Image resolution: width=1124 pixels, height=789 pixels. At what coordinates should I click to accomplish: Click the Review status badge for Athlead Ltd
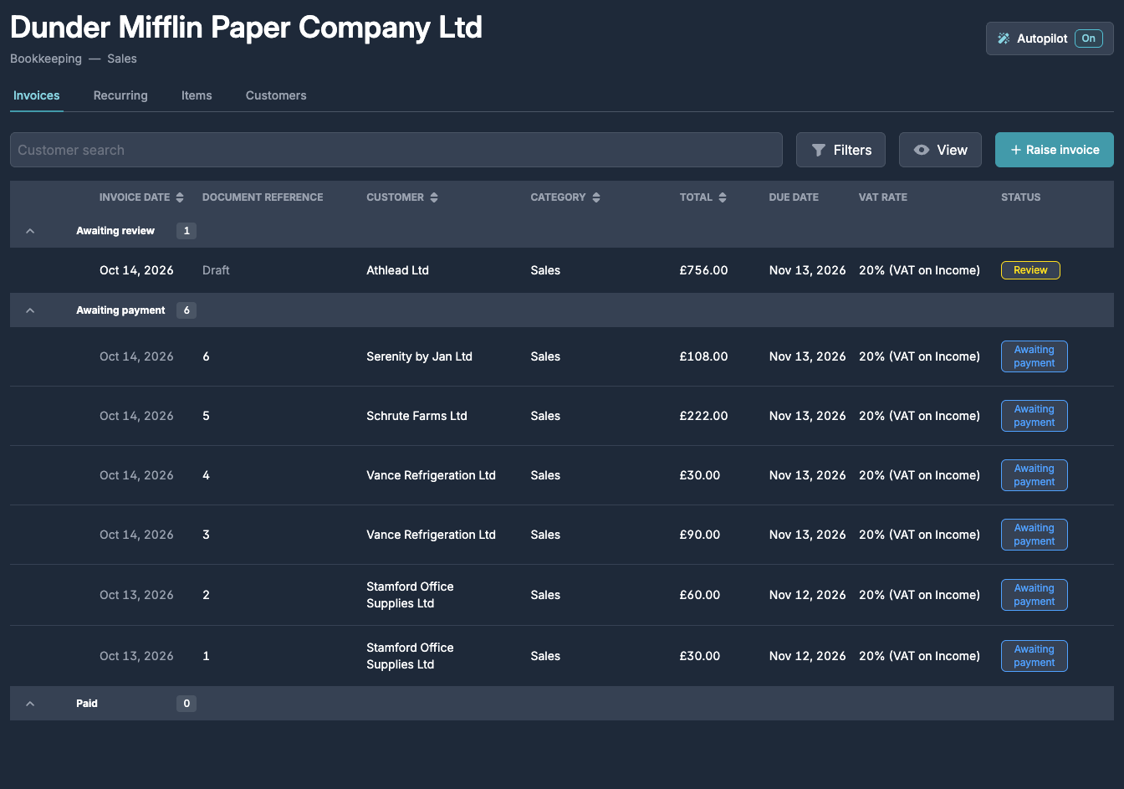1030,270
